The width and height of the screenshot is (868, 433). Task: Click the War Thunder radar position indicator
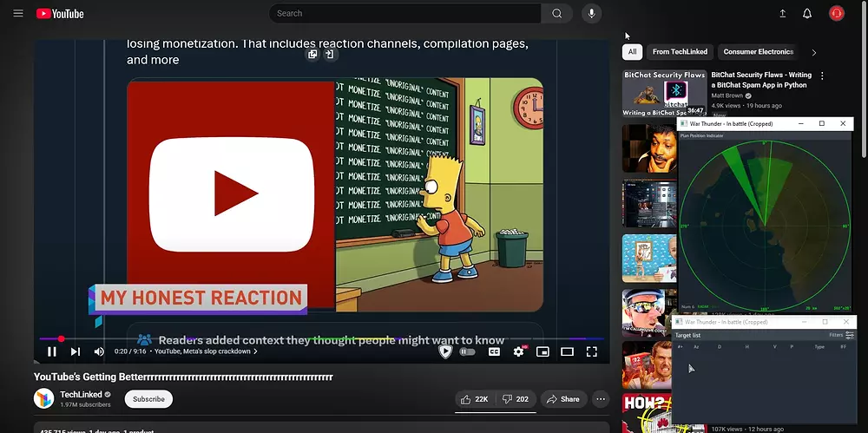(765, 225)
